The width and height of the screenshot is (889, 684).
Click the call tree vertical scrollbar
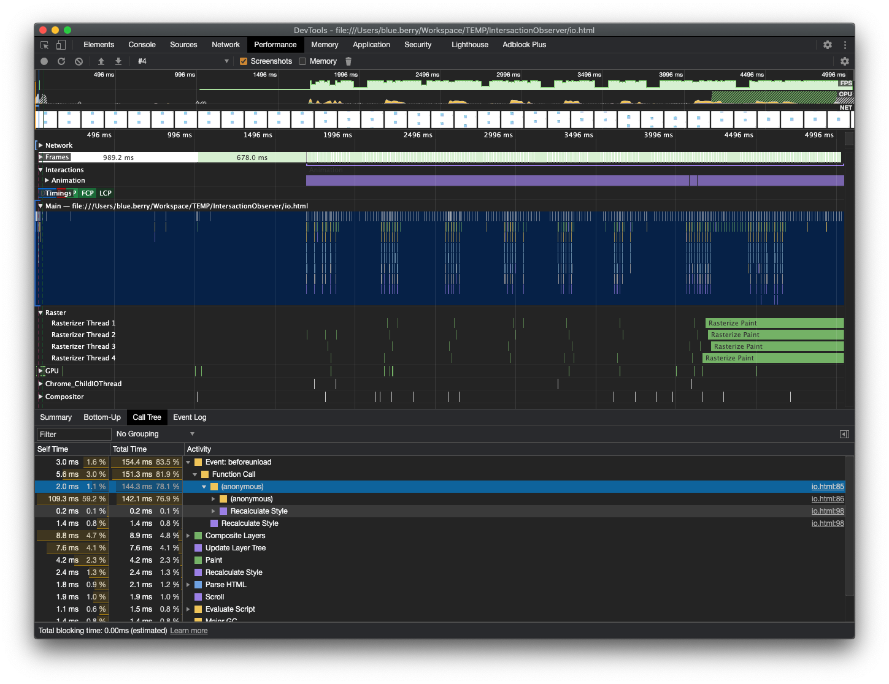(850, 526)
